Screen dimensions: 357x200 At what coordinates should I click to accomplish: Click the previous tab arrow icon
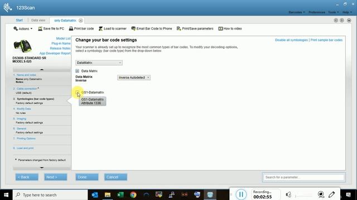click(336, 21)
